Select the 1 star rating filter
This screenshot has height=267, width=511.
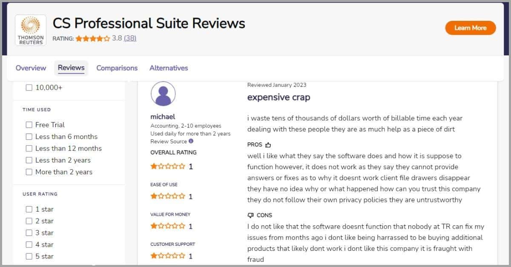coord(29,209)
